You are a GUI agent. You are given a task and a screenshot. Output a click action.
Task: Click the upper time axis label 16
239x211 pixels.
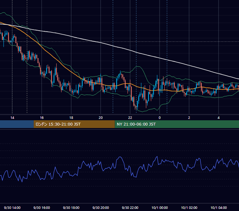click(x=41, y=118)
